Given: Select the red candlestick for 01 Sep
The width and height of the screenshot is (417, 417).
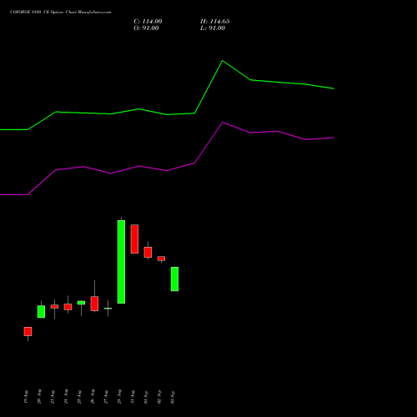Looking at the screenshot, I should pyautogui.click(x=148, y=252).
